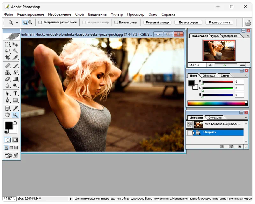The height and width of the screenshot is (204, 255).
Task: Select the Type tool
Action: 15,93
